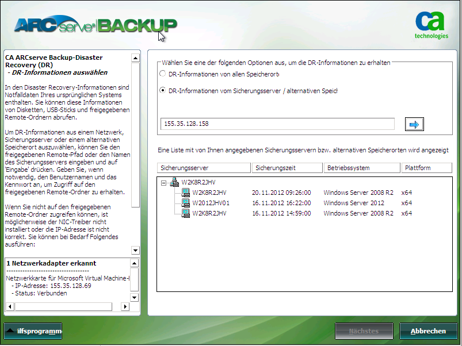Open the Hilfsprogramm menu
The height and width of the screenshot is (346, 462).
coord(33,331)
